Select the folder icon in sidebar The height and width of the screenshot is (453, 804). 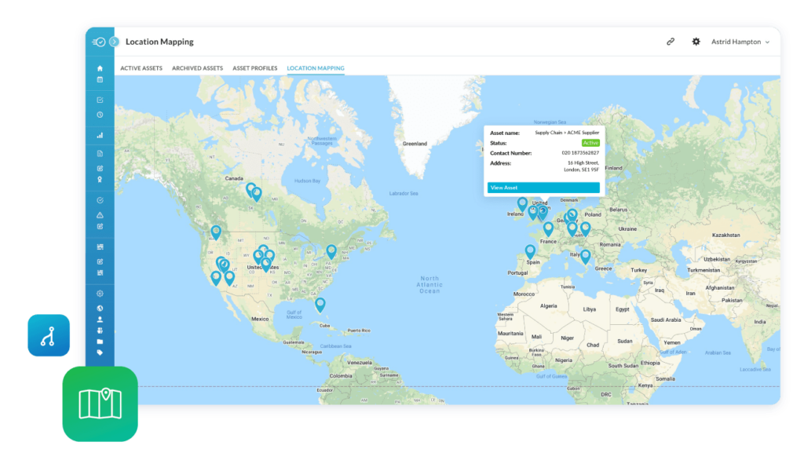pos(100,342)
